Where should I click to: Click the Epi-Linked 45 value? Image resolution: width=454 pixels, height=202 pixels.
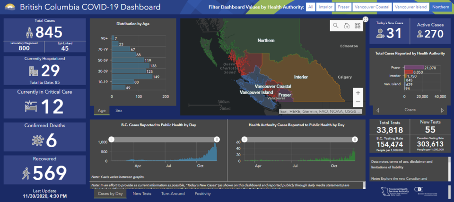[x=65, y=48]
